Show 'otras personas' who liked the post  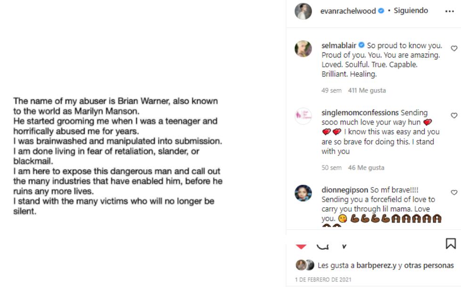[x=432, y=265]
